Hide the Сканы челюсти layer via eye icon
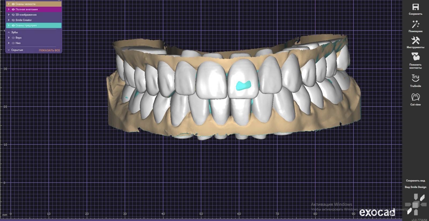 click(x=13, y=4)
